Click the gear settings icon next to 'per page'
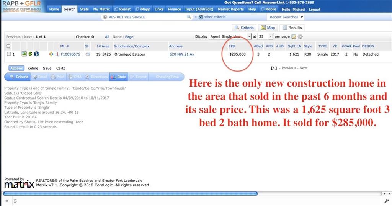The width and height of the screenshot is (392, 206). [x=300, y=37]
